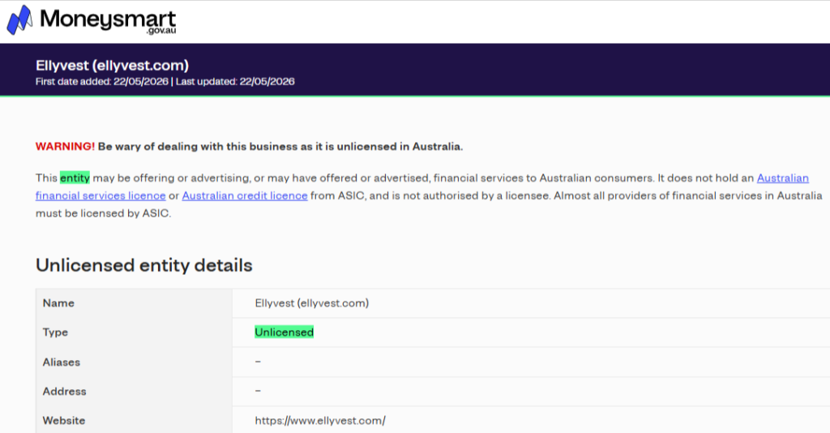This screenshot has height=433, width=830.
Task: Click the Aliases row label
Action: click(x=62, y=362)
